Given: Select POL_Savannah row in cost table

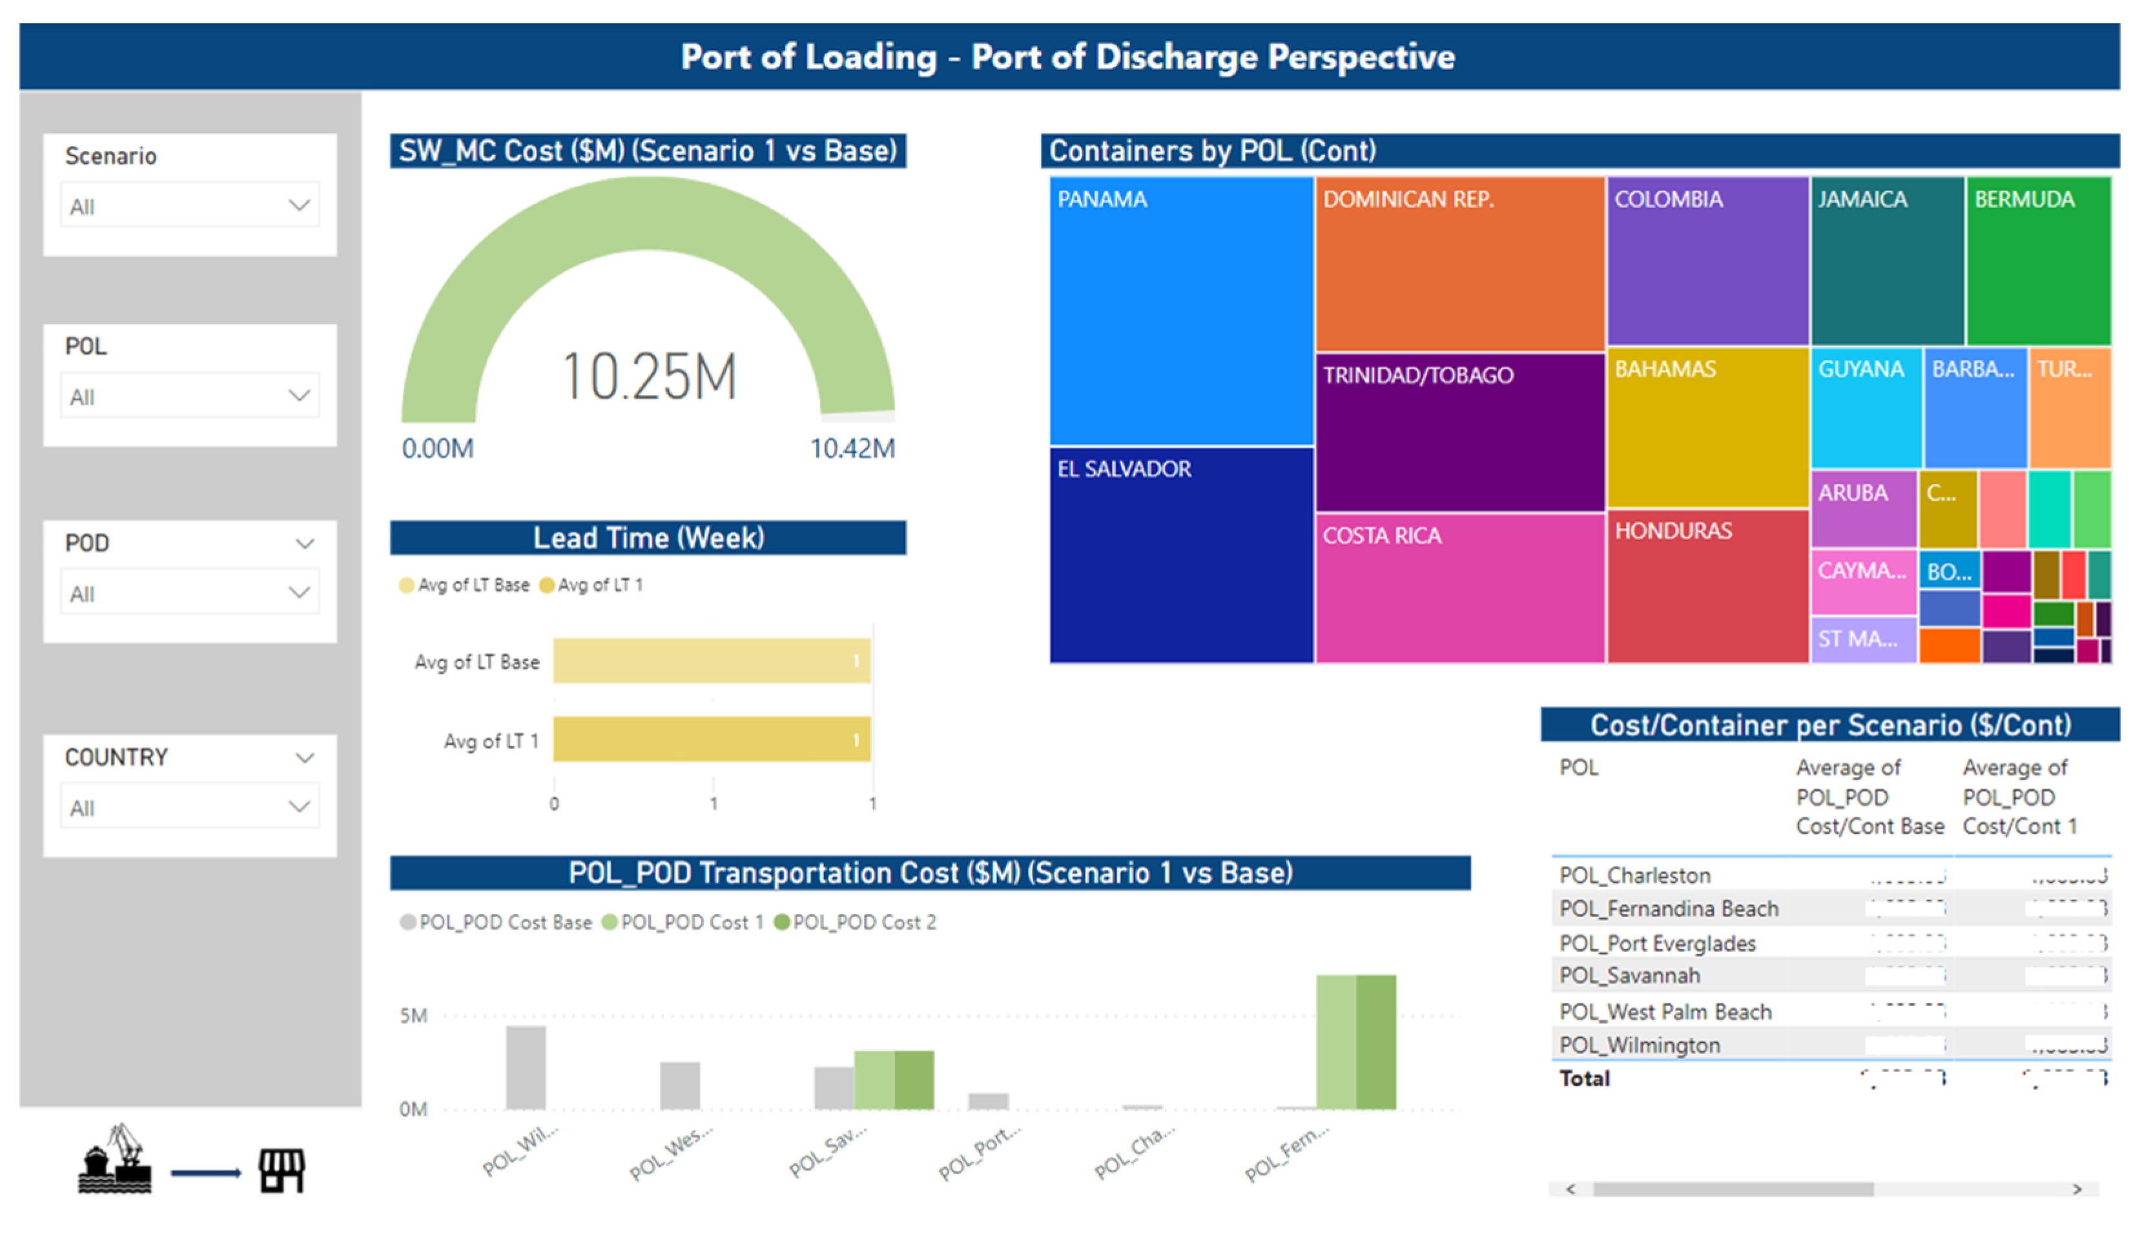Looking at the screenshot, I should [x=1630, y=976].
